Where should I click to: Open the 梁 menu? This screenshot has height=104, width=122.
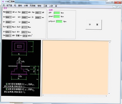click(56, 6)
